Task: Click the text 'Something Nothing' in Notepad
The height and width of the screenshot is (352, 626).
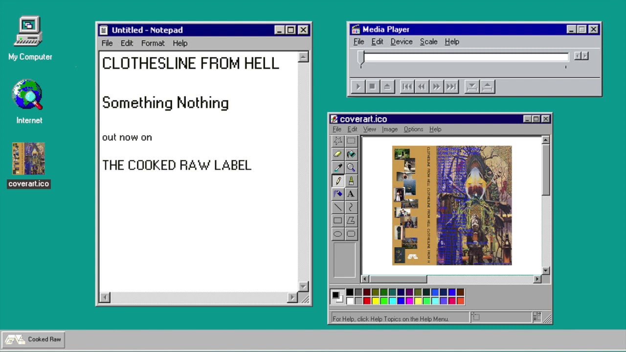Action: tap(165, 103)
